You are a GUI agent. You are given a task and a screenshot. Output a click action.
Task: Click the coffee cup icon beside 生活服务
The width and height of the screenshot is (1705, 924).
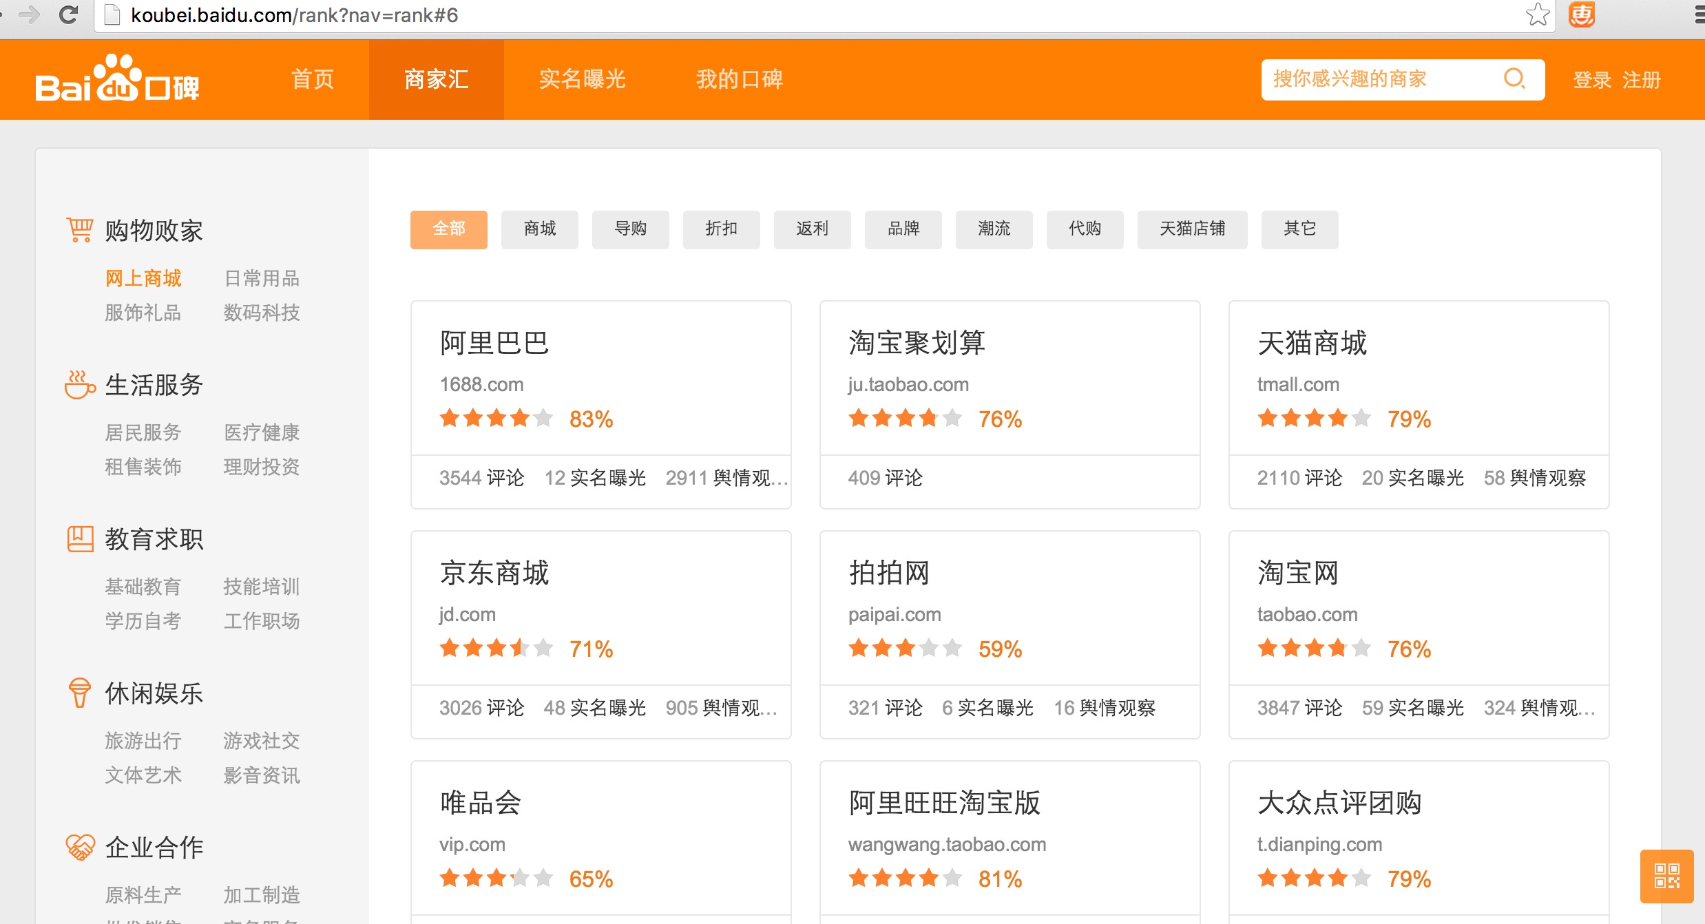(80, 384)
